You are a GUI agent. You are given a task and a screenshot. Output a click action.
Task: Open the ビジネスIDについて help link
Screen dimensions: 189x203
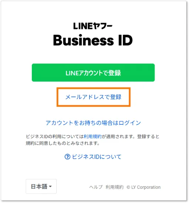pyautogui.click(x=97, y=157)
